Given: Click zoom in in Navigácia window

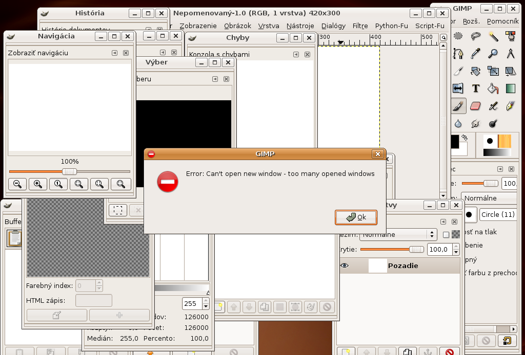Looking at the screenshot, I should coord(38,184).
